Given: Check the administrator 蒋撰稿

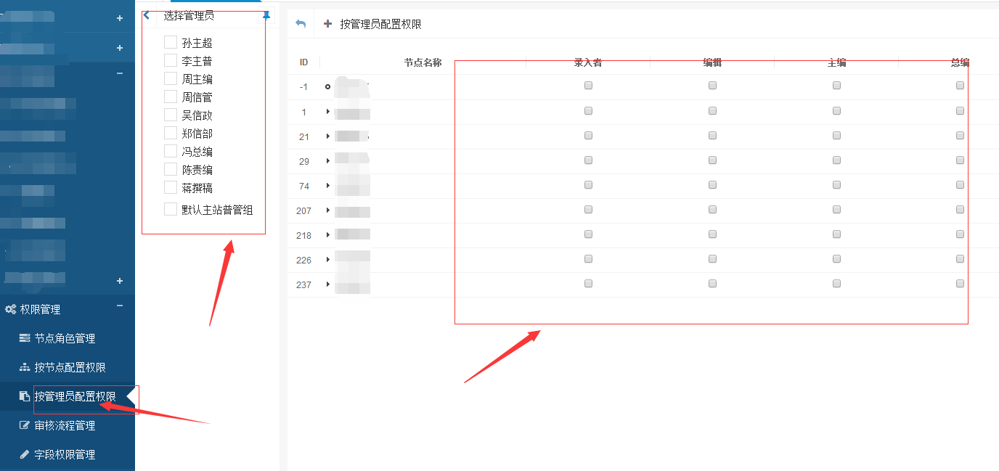Looking at the screenshot, I should [171, 187].
